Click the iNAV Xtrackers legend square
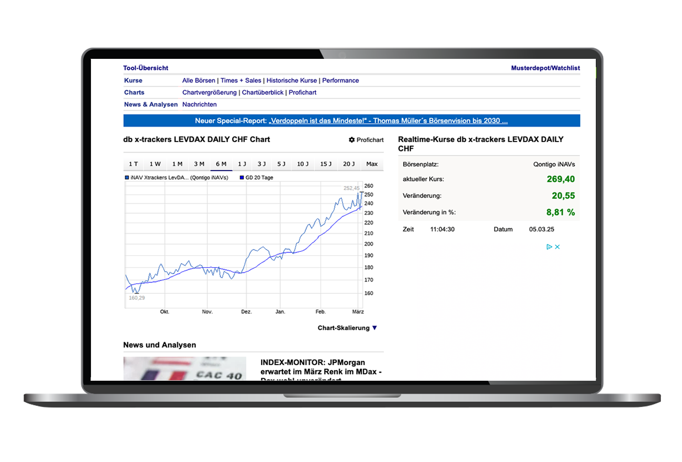Viewport: 682px width, 462px height. tap(127, 178)
